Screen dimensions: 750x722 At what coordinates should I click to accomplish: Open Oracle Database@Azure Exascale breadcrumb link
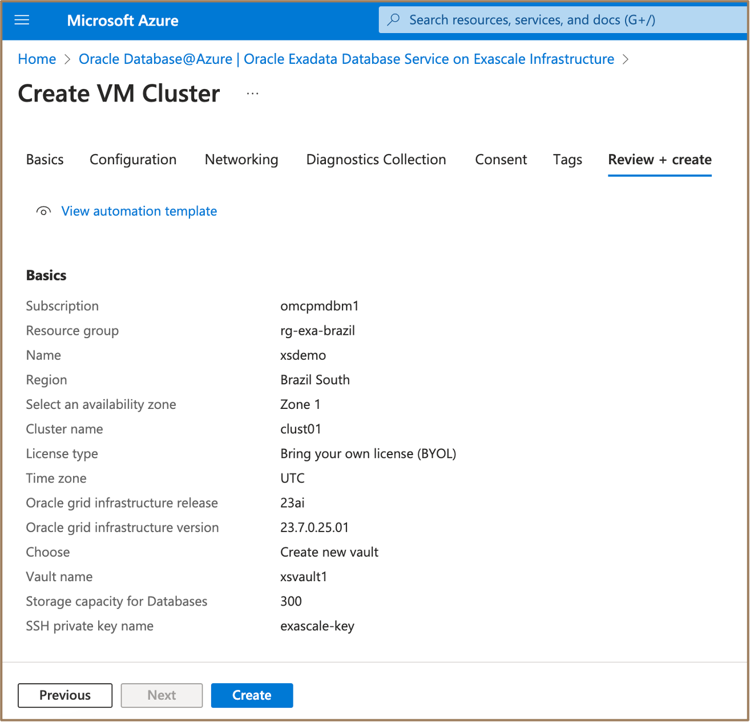346,59
